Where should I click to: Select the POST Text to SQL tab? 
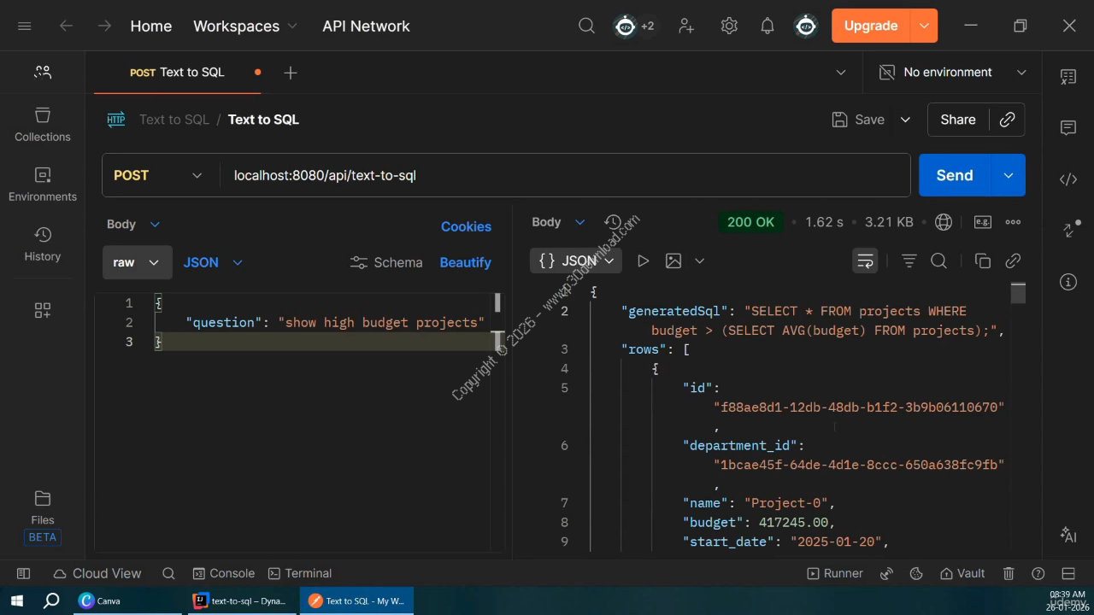(177, 73)
